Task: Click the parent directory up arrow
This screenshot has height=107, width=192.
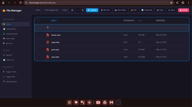Action: pyautogui.click(x=48, y=28)
